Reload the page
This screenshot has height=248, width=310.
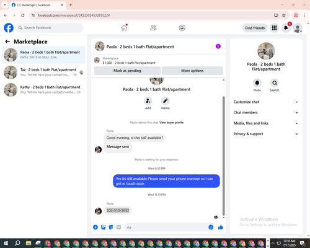(23, 15)
